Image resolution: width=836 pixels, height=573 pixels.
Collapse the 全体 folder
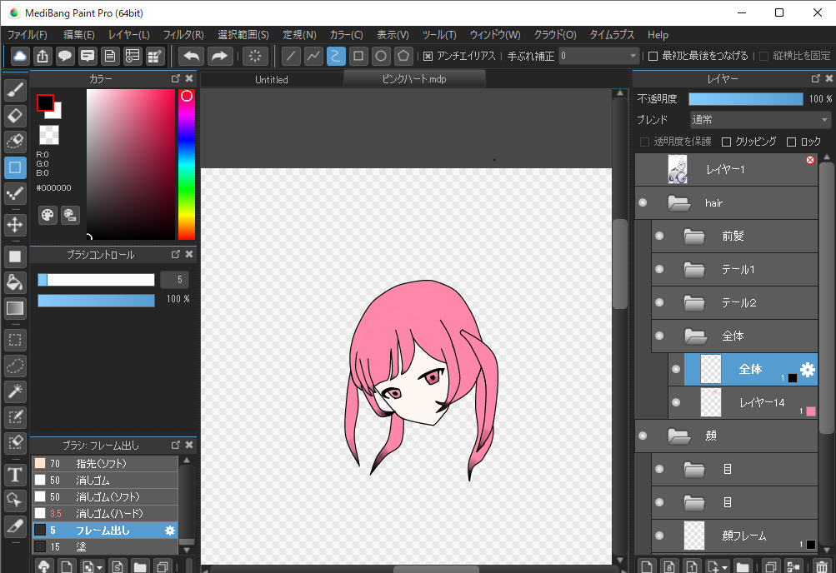(695, 336)
